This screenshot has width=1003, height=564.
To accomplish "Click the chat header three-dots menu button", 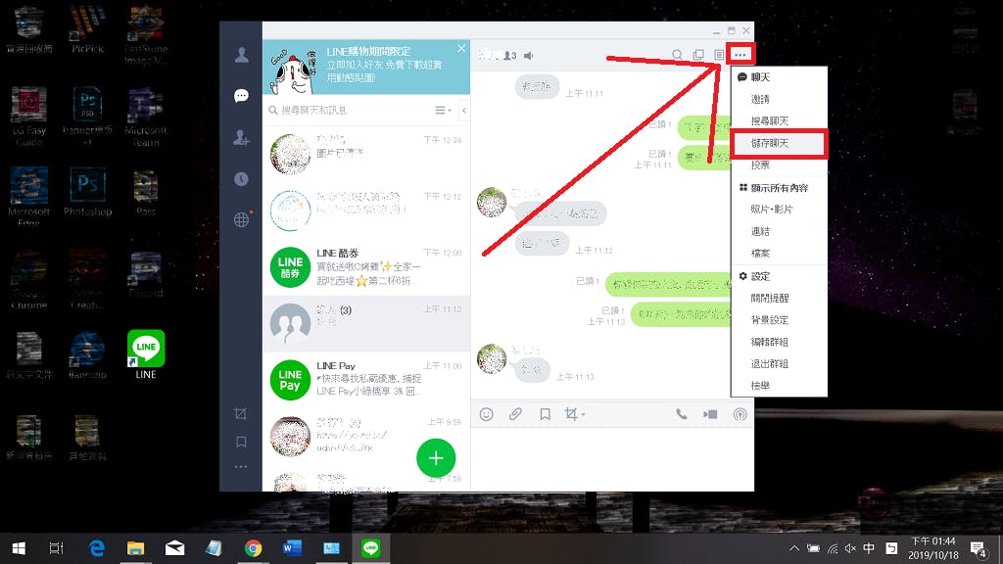I will pyautogui.click(x=740, y=55).
